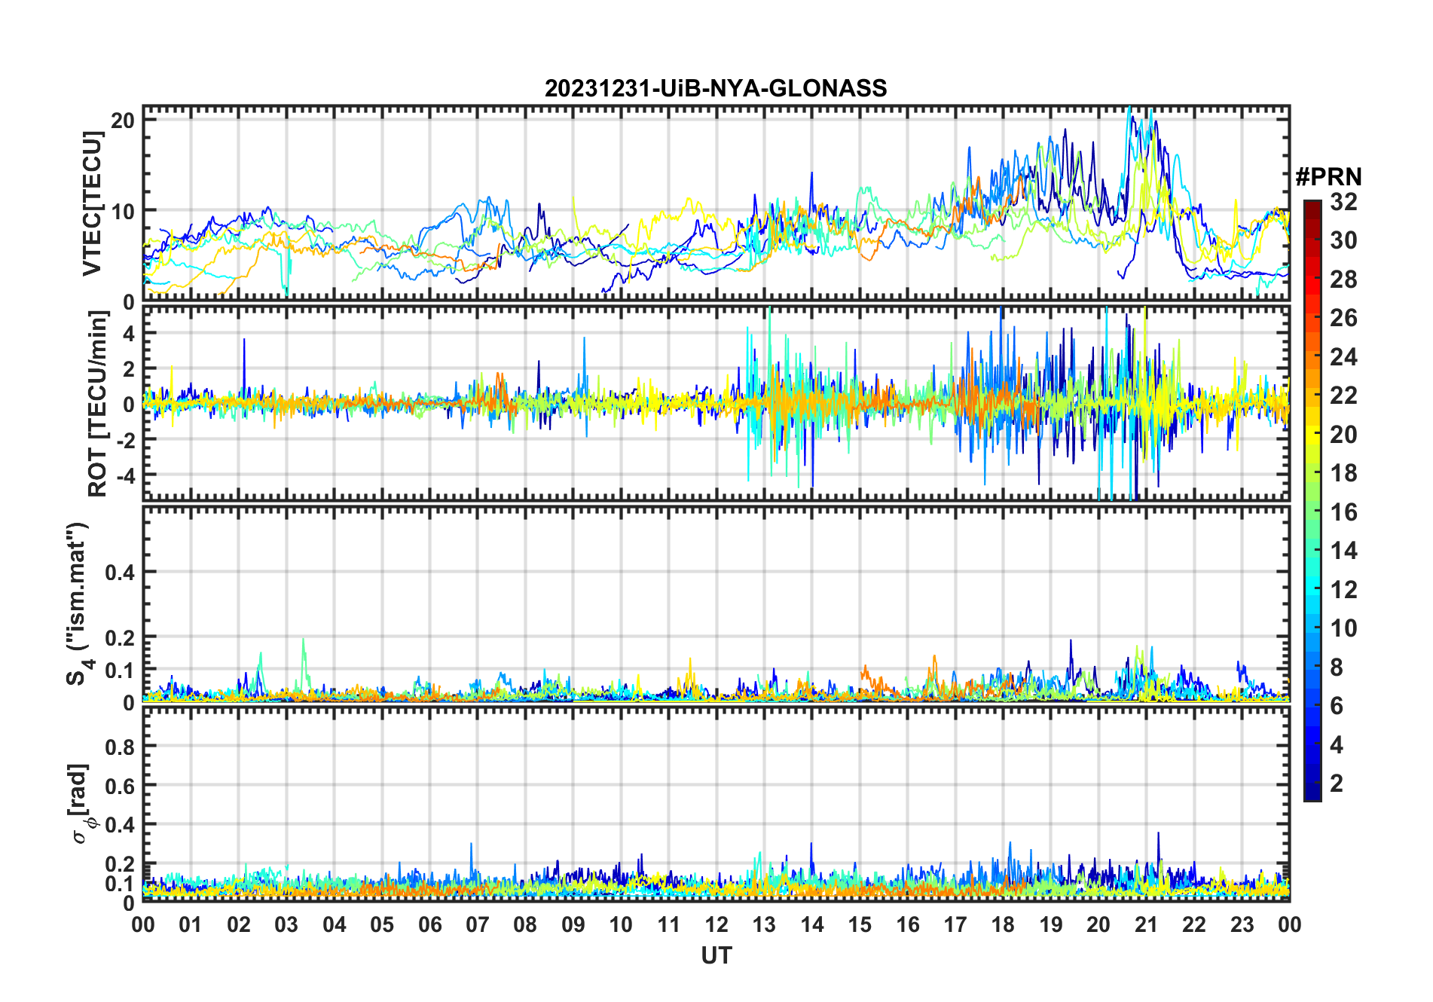1433x1002 pixels.
Task: Click the VTEC[TECU] axis label
Action: [x=92, y=203]
